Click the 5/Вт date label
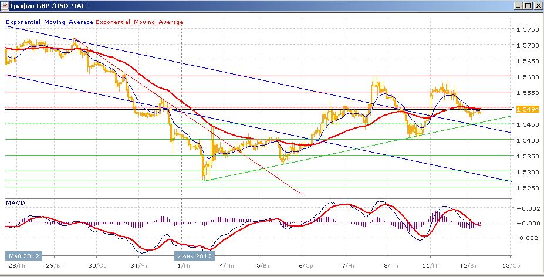This screenshot has height=277, width=544. pos(263,265)
